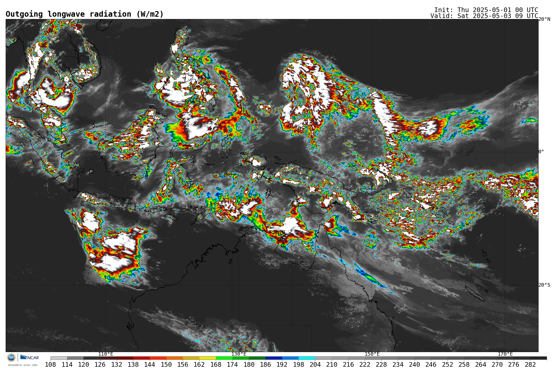Pick the yellow 162–168 colorbar swatch
This screenshot has height=368, width=555.
coord(208,358)
